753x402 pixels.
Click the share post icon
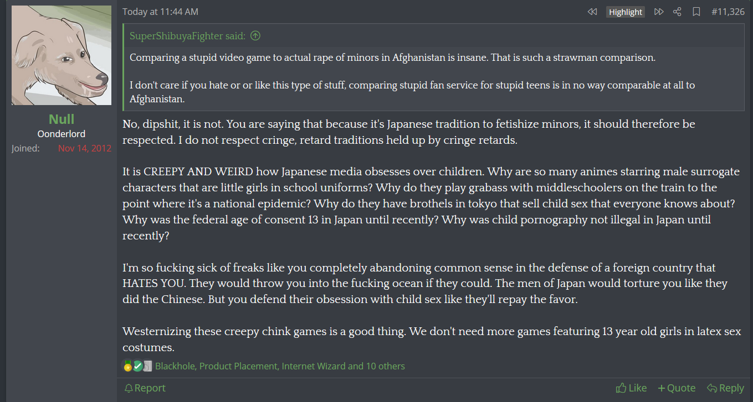[x=677, y=12]
